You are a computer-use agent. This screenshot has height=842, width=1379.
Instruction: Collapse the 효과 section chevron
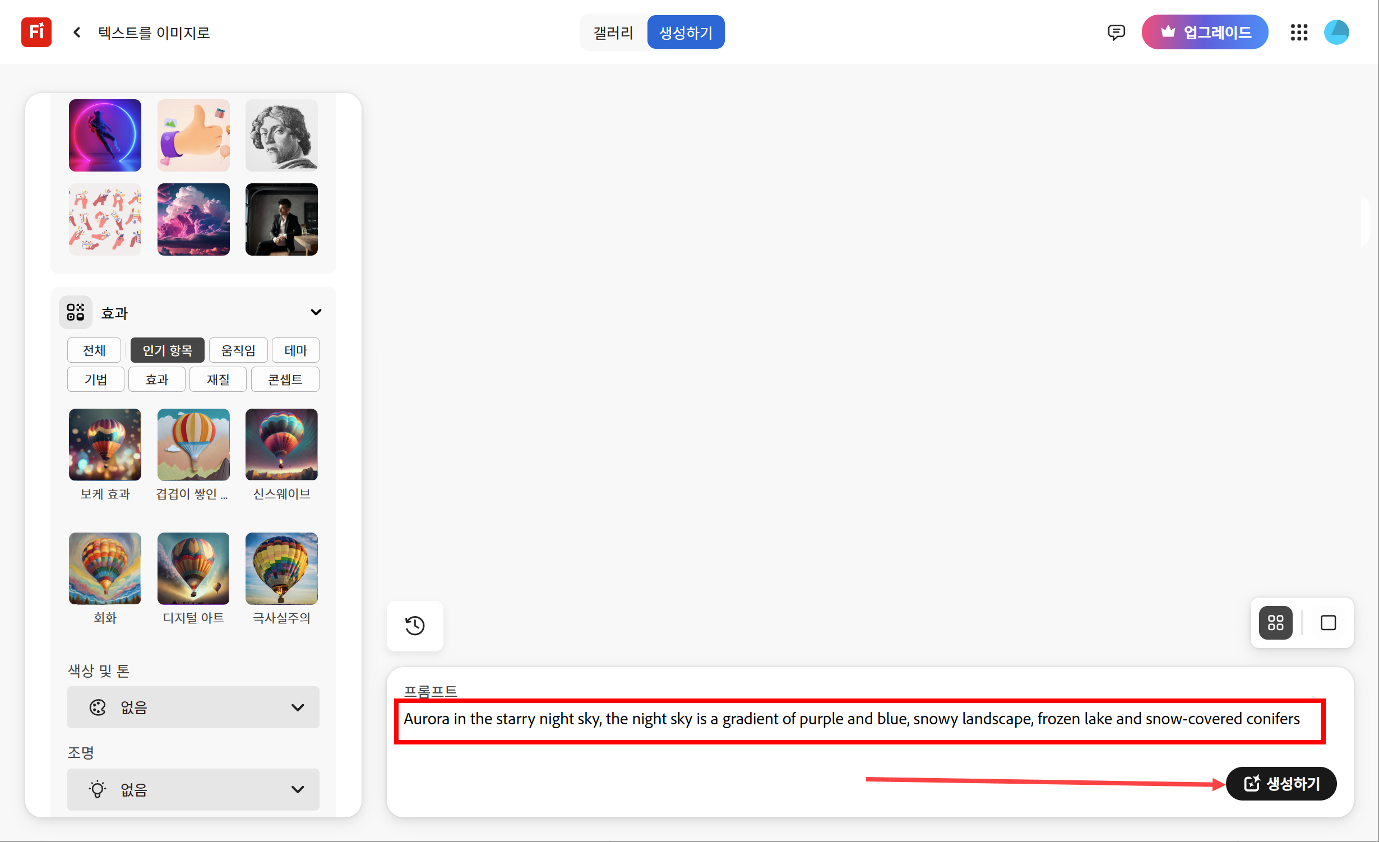[x=316, y=312]
